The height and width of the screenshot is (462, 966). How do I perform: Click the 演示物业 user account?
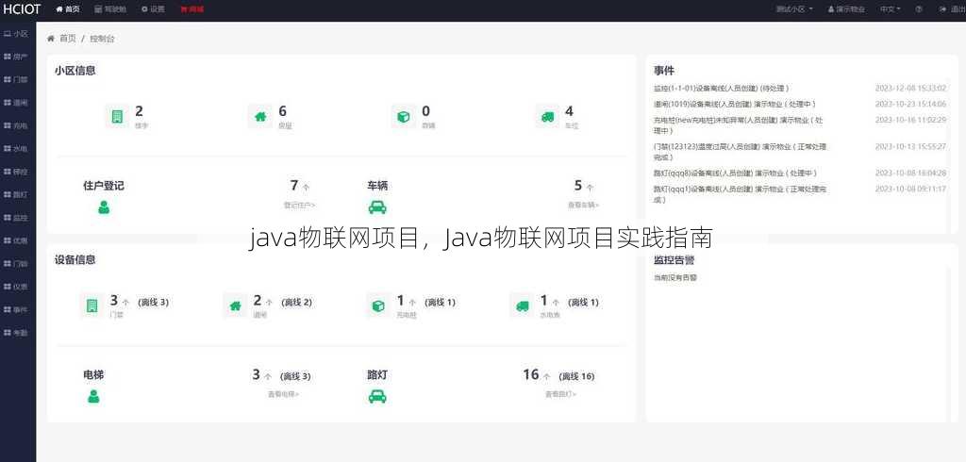click(846, 9)
